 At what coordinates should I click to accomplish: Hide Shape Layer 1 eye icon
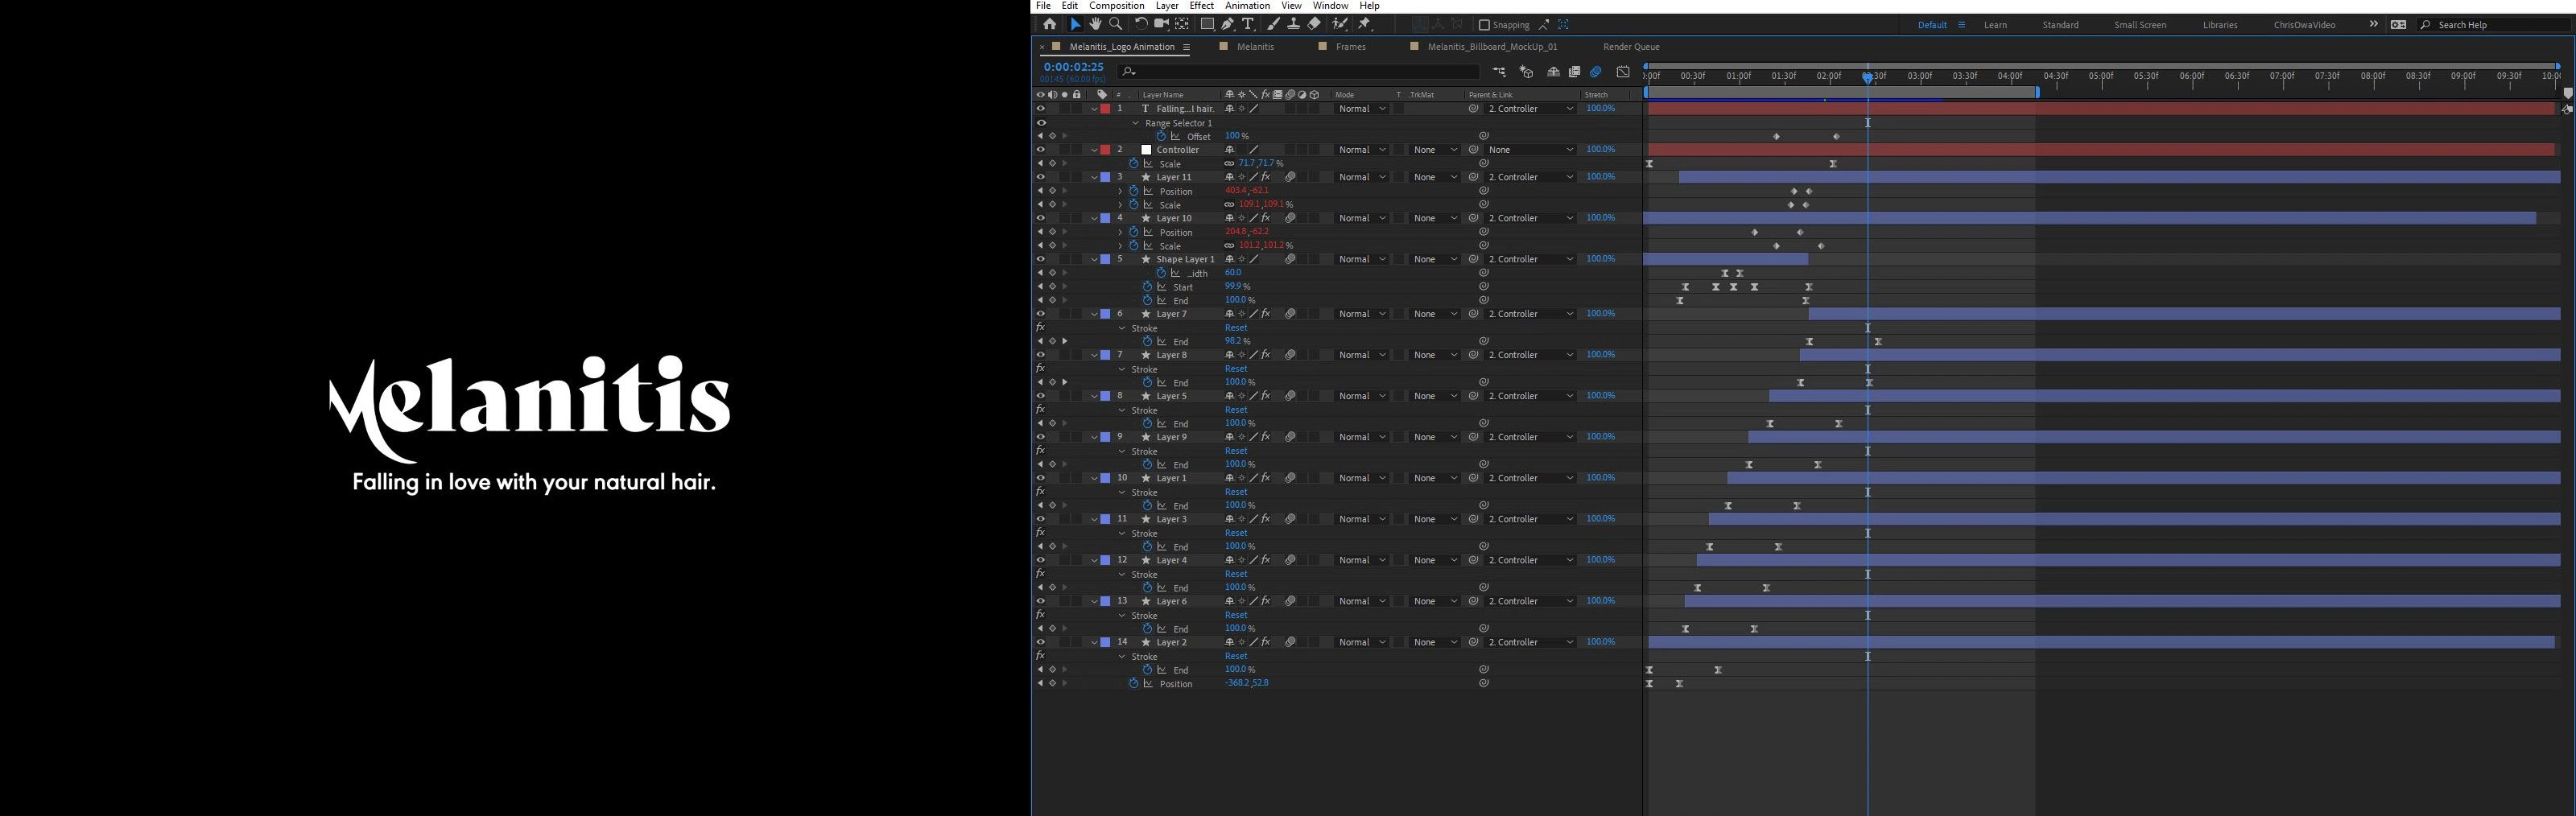(1040, 259)
